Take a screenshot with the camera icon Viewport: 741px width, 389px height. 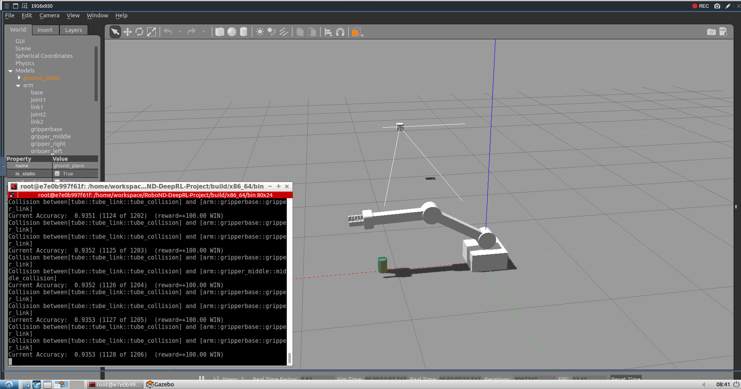click(x=711, y=32)
